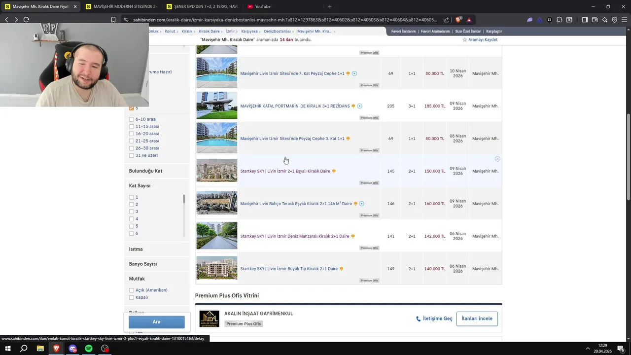Click Denizbostanlısı in the breadcrumb
This screenshot has height=355, width=631.
coord(278,32)
